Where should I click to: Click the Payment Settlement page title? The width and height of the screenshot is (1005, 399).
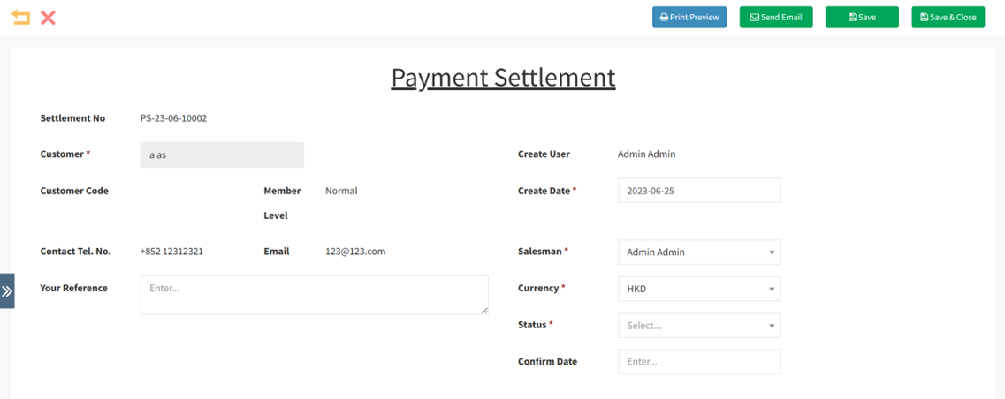[x=503, y=77]
